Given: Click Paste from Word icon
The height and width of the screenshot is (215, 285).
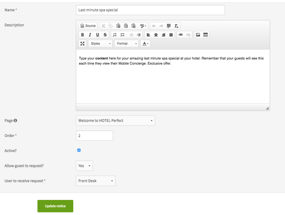Looking at the screenshot, I should tap(134, 26).
